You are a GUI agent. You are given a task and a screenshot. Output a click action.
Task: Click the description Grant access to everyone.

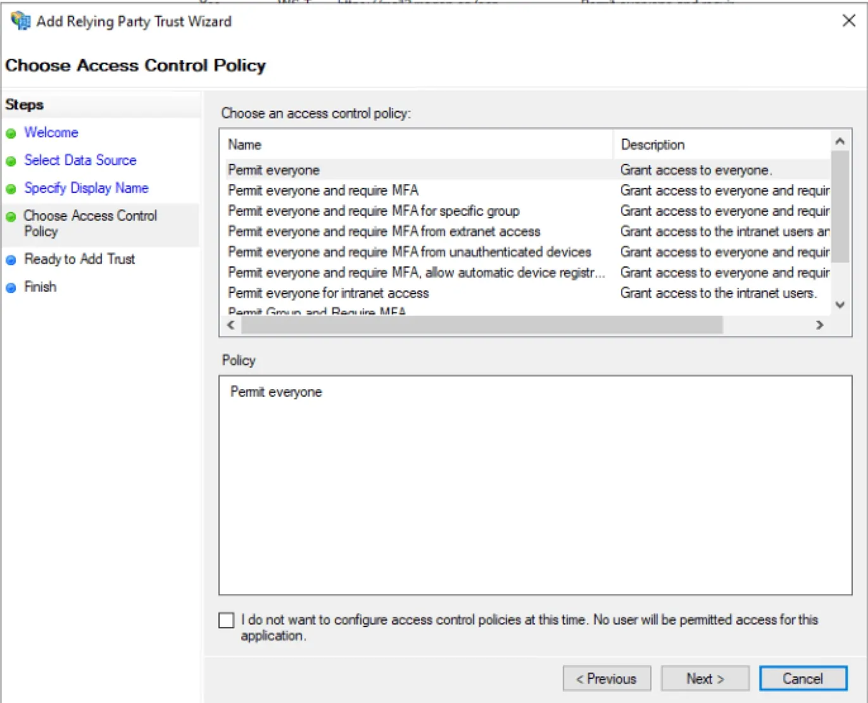coord(696,170)
